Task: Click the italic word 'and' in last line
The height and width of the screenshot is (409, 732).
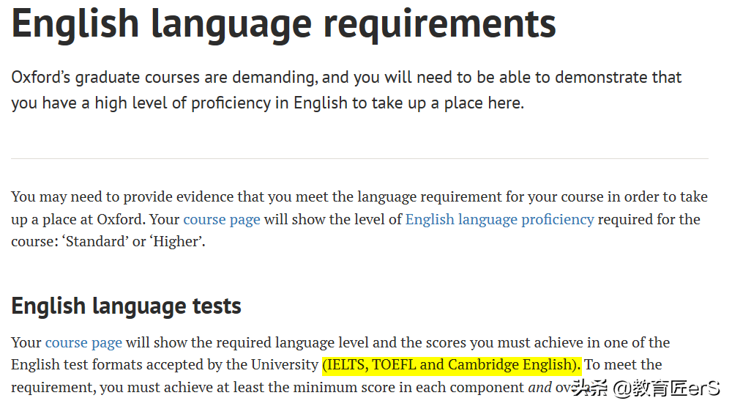Action: pyautogui.click(x=539, y=388)
